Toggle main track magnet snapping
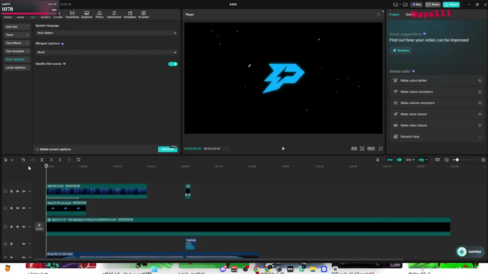The width and height of the screenshot is (488, 274). point(390,160)
